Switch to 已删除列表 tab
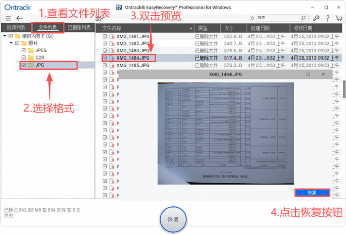Screen dimensions: 346x235 point(79,27)
